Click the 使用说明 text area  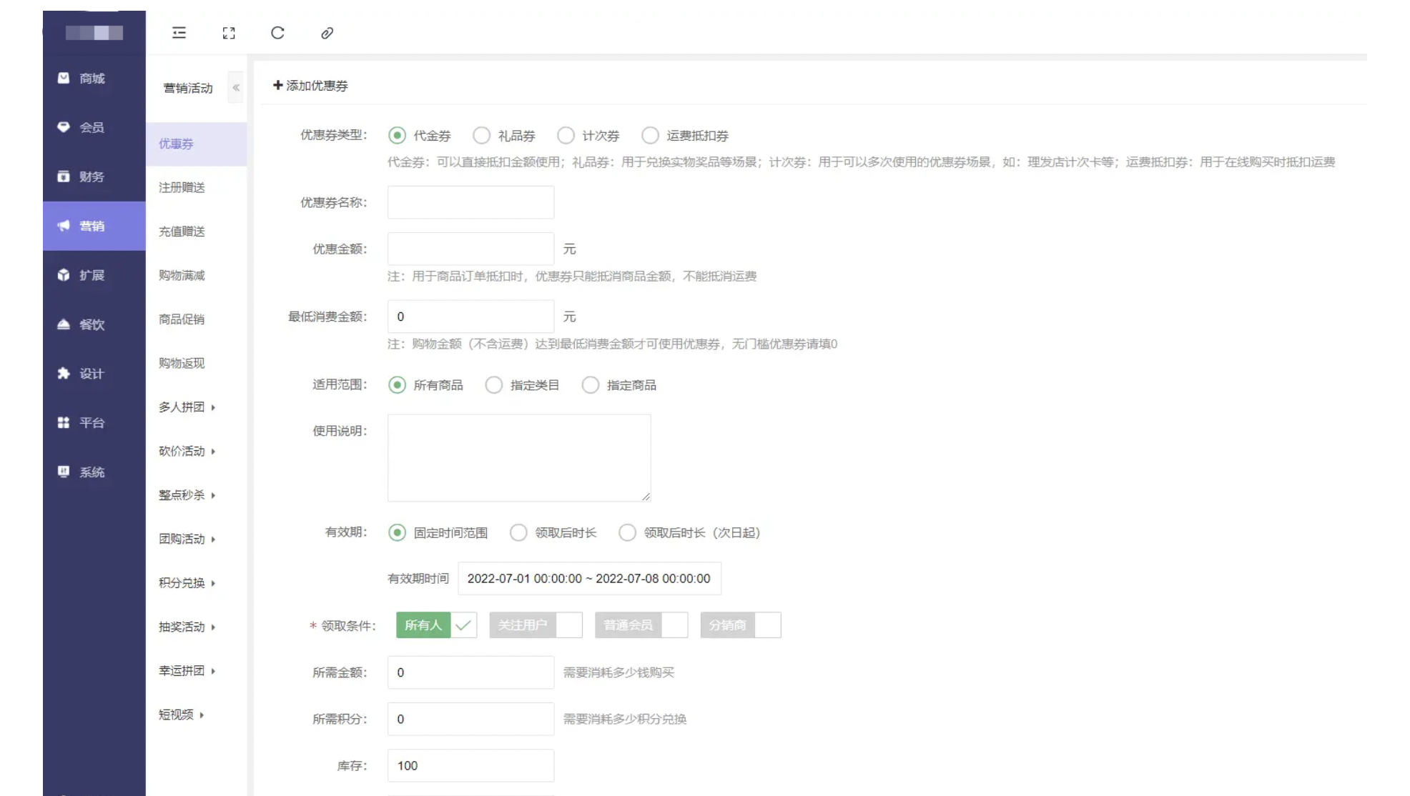519,458
